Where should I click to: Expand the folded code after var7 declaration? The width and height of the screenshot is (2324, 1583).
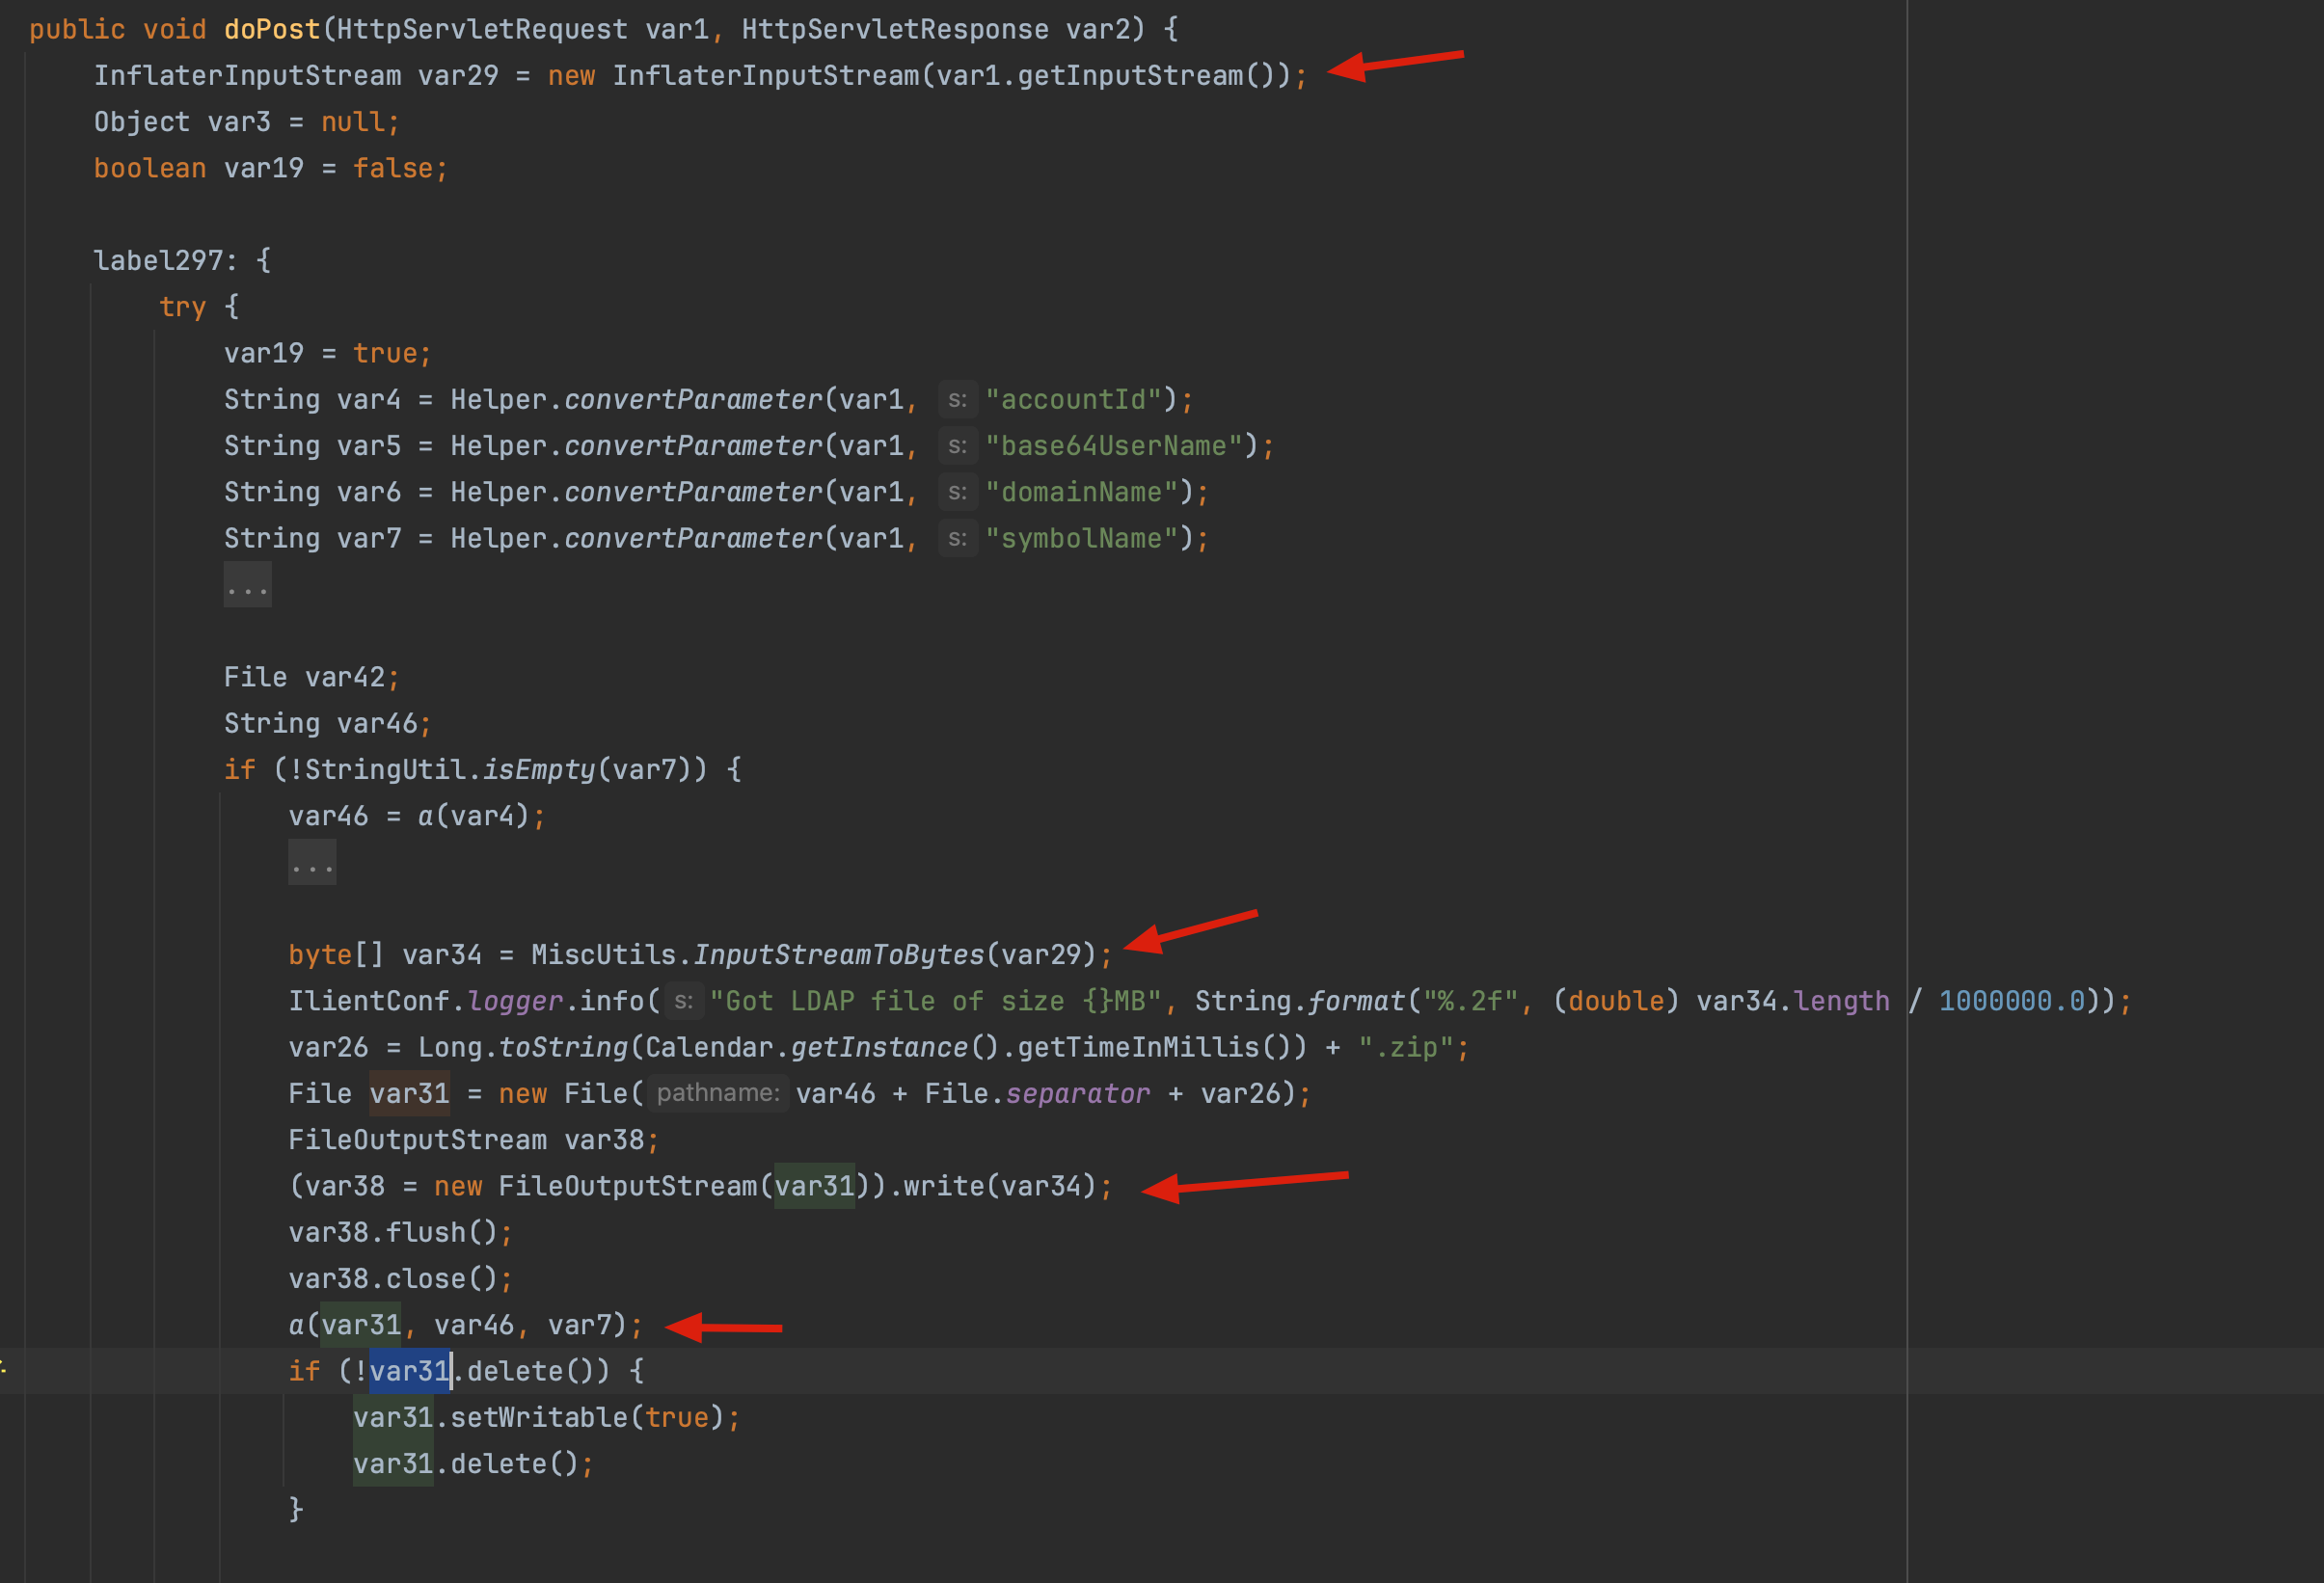[247, 584]
